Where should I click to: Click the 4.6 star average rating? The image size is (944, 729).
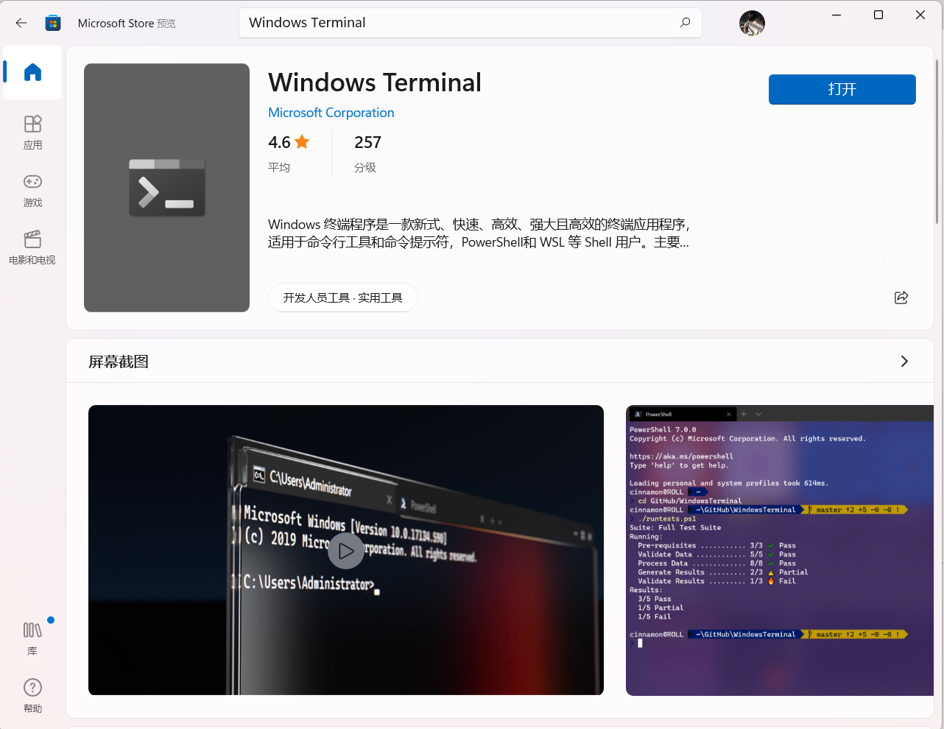pyautogui.click(x=289, y=143)
